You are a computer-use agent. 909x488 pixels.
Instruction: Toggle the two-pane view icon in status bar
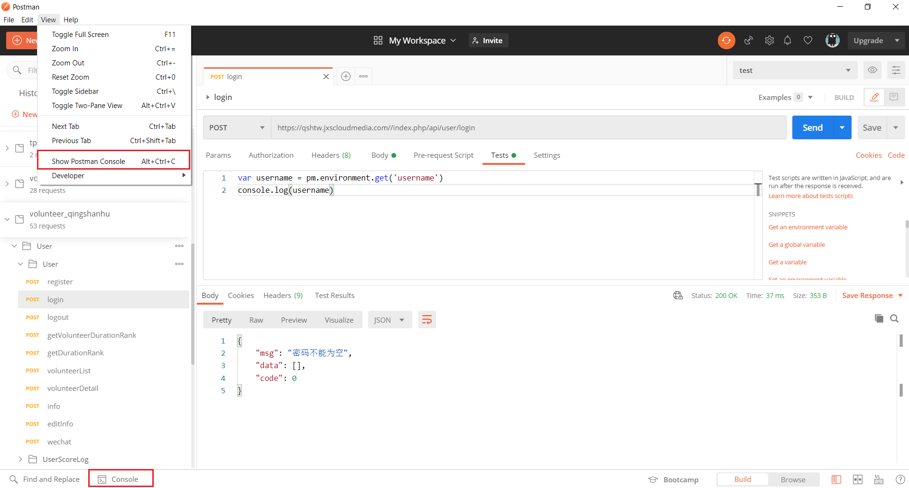pos(857,479)
